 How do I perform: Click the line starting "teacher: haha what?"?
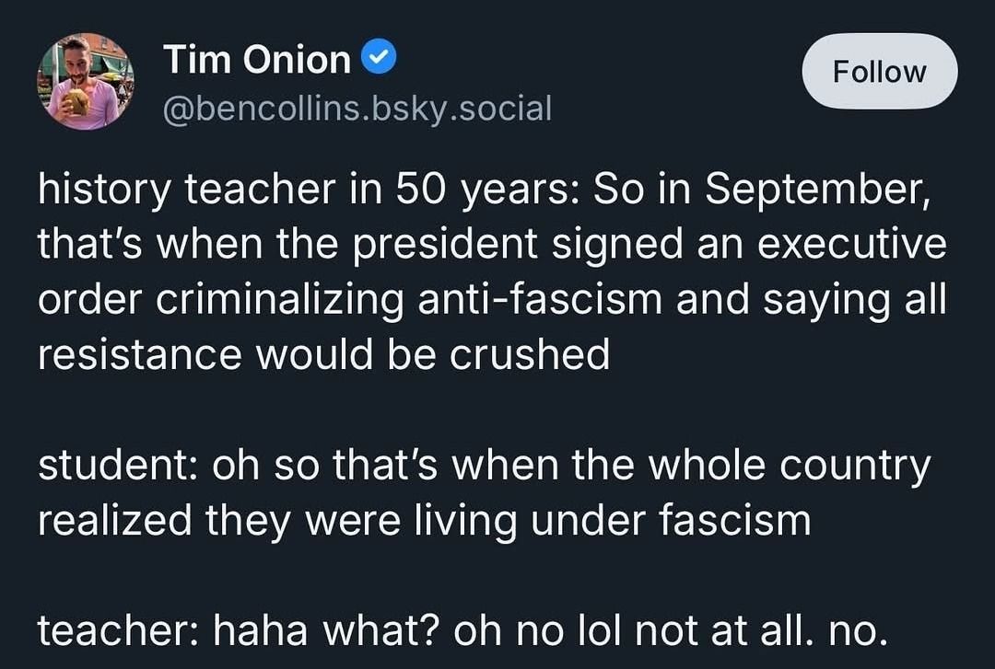click(462, 629)
